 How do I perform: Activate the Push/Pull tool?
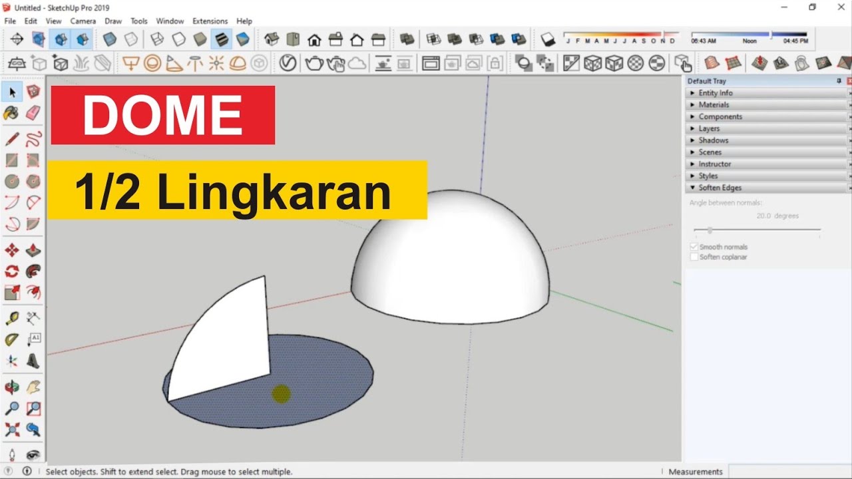(x=33, y=250)
